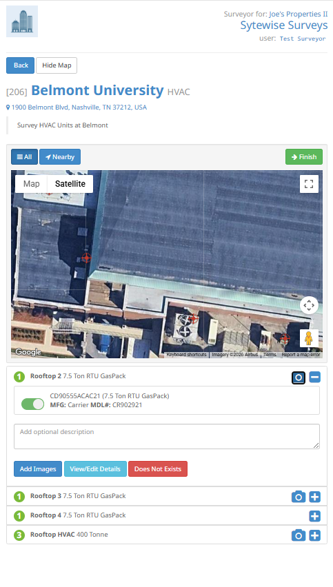333x587 pixels.
Task: Switch to Map view tab
Action: 32,184
